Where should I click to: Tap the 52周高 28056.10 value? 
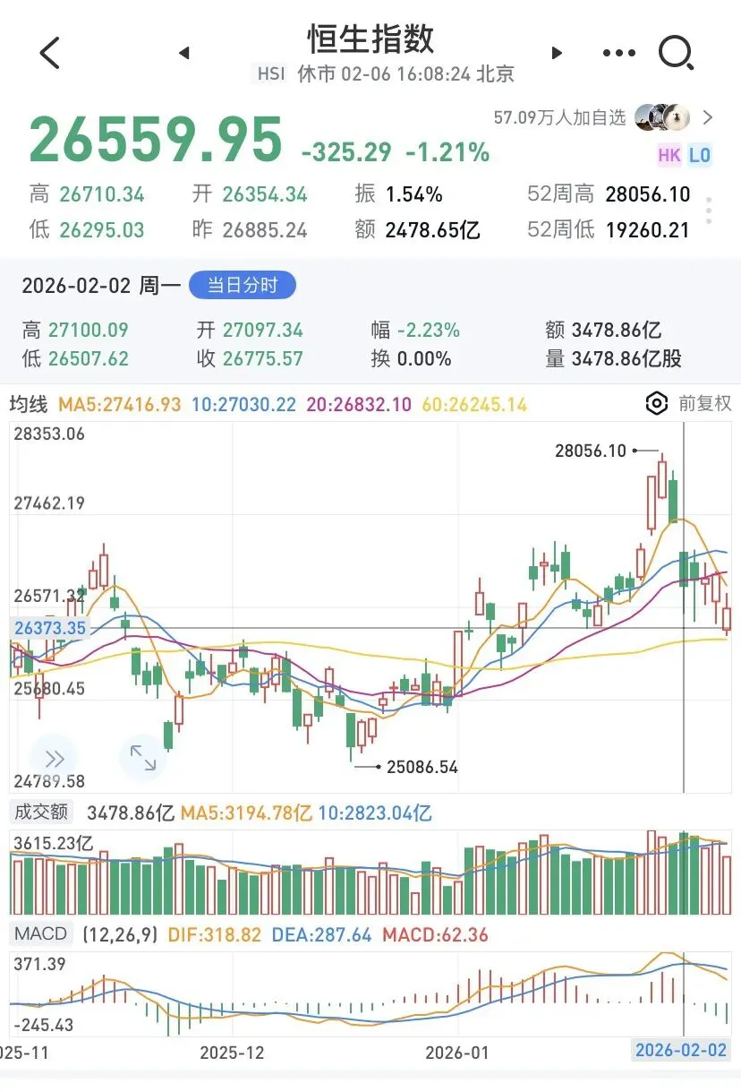tap(609, 194)
